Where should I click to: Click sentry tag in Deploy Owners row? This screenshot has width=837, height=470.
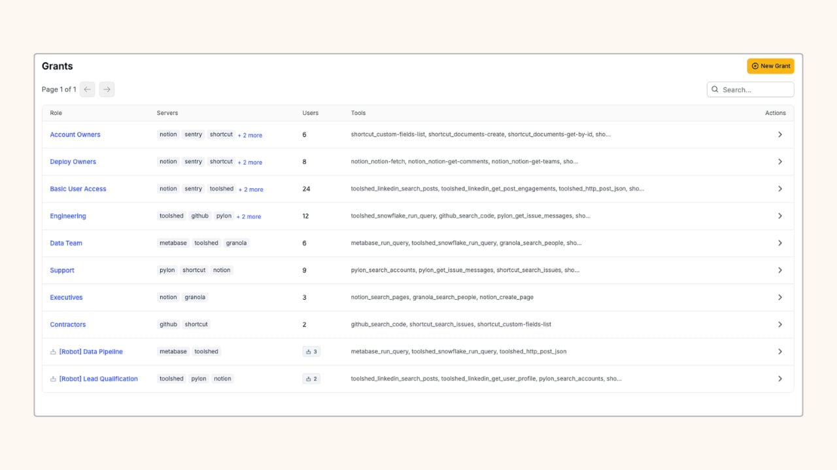tap(194, 161)
